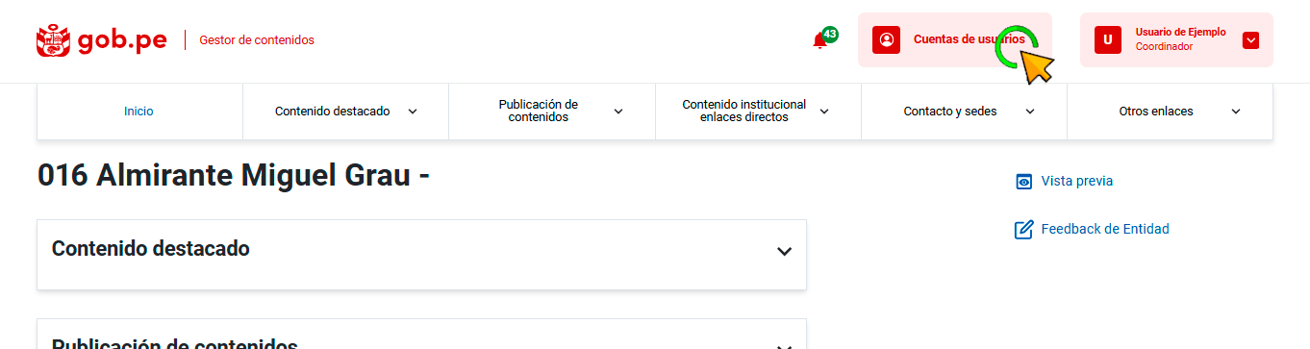Go to the Inicio tab

pos(139,112)
